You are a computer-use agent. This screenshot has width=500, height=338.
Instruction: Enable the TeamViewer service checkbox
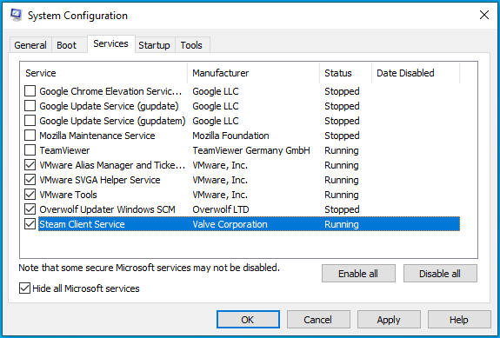[x=30, y=150]
